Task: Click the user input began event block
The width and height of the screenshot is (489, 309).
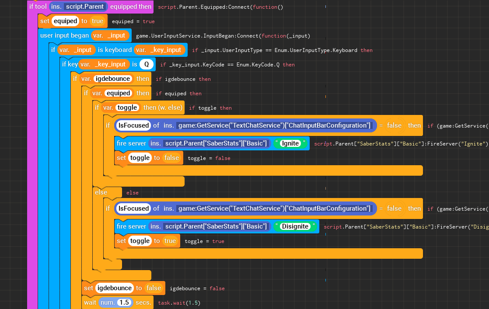Action: 66,35
